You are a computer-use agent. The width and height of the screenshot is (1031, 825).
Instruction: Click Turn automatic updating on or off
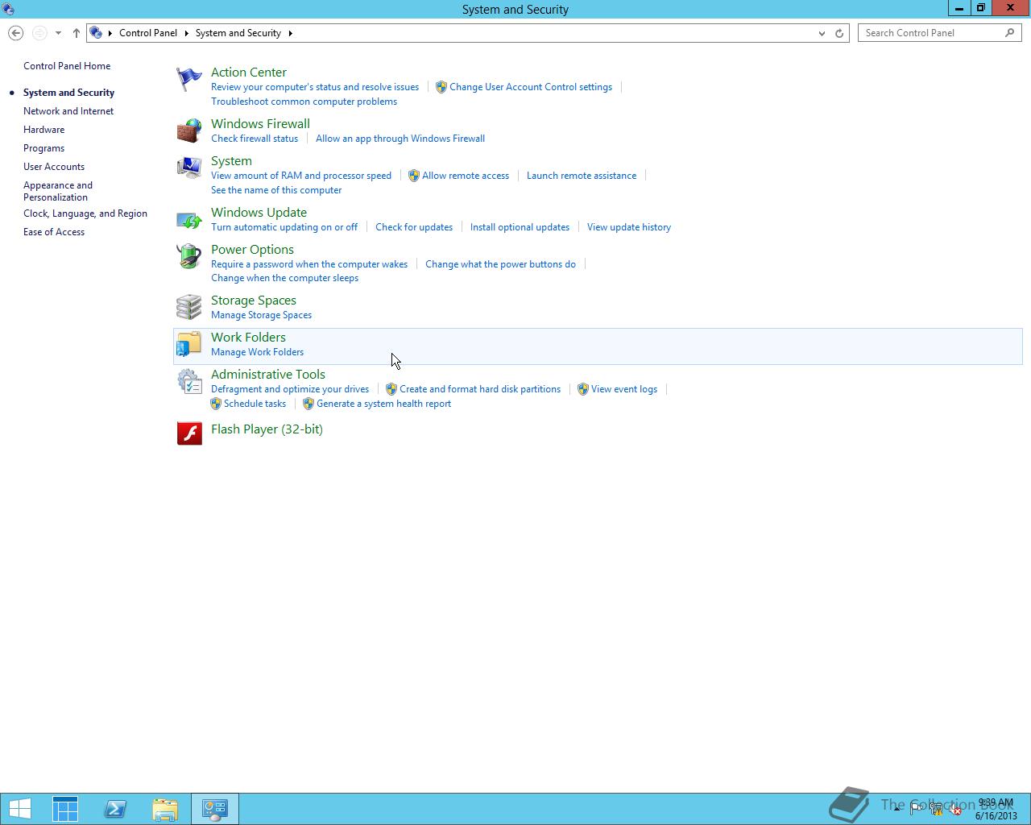pos(284,227)
